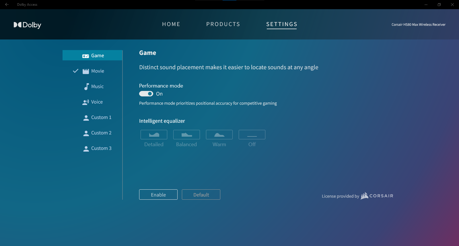Select the Music profile label

[x=98, y=86]
